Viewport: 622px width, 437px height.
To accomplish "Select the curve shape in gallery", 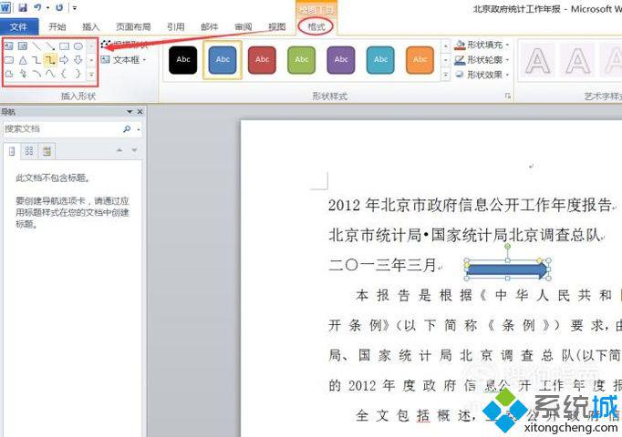I will [50, 74].
